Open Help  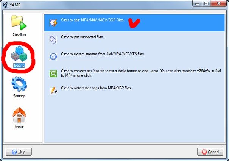point(19,152)
